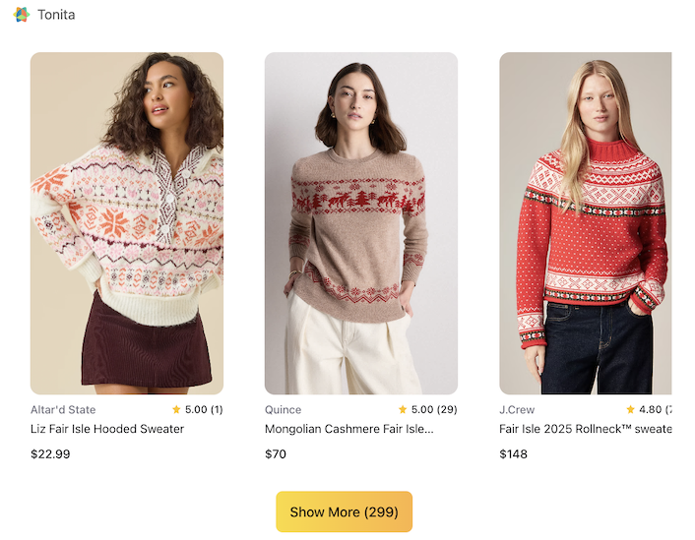Click the 5.00 (1) rating text
The image size is (695, 540).
point(204,409)
